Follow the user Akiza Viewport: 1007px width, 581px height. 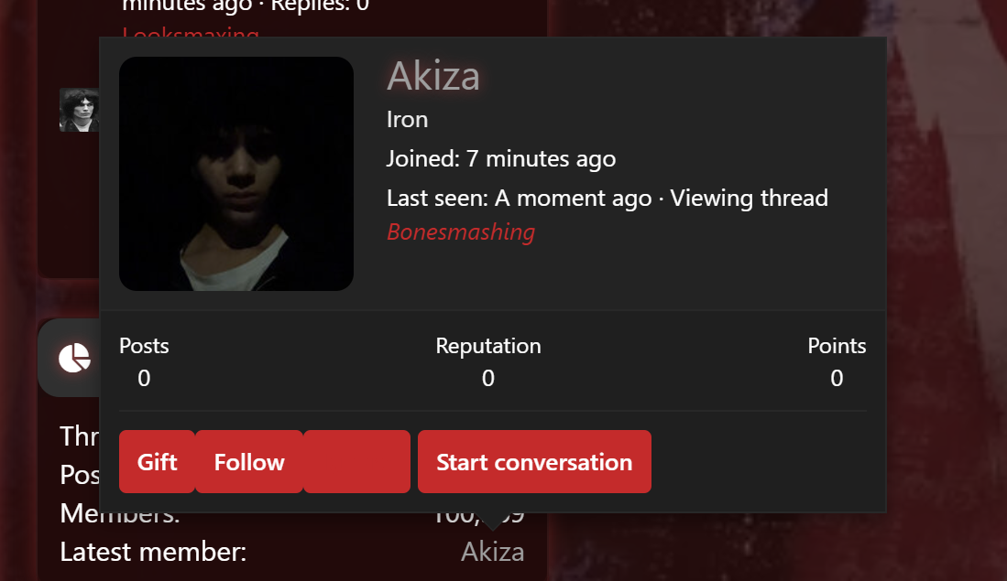click(249, 462)
